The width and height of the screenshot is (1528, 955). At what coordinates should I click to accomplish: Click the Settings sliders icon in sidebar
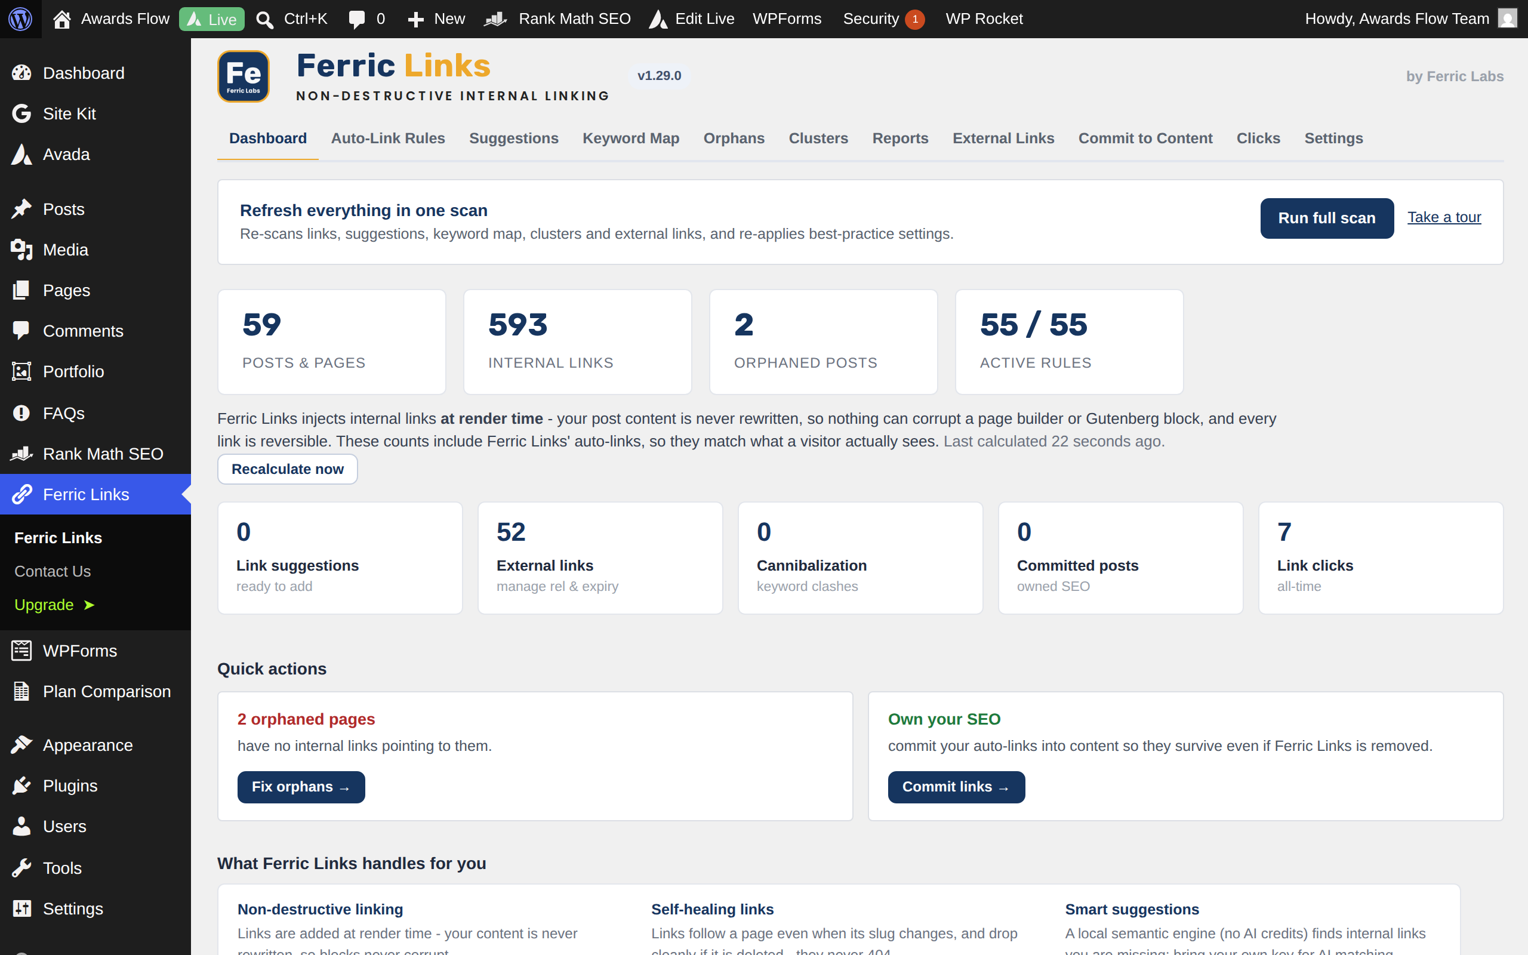[21, 908]
